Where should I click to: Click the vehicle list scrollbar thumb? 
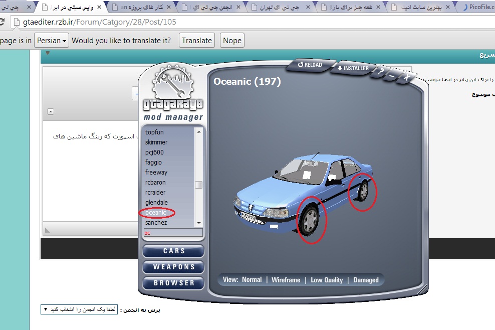(x=198, y=185)
